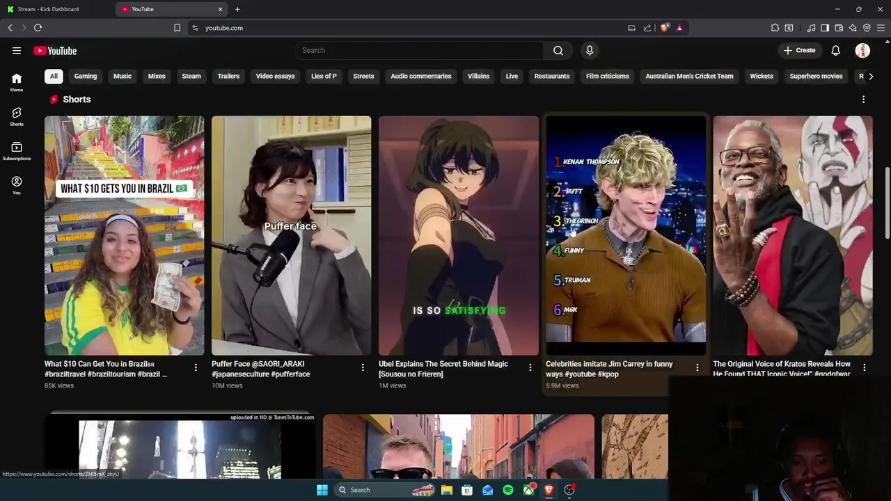Viewport: 891px width, 501px height.
Task: Open the notifications bell
Action: [836, 50]
